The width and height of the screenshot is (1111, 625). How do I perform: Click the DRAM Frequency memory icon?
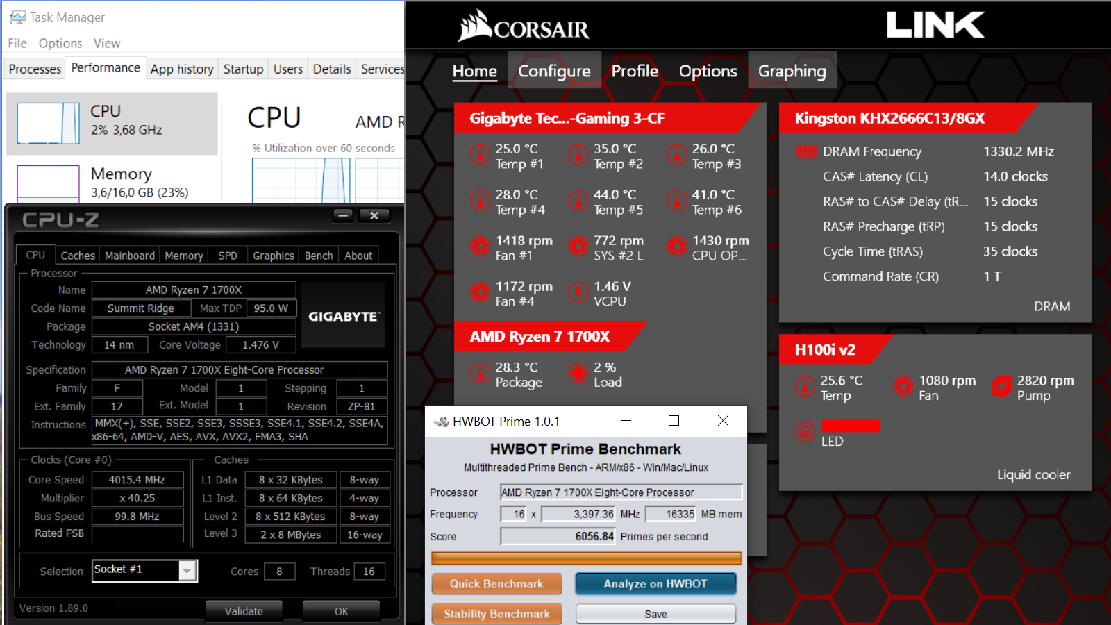tap(806, 151)
